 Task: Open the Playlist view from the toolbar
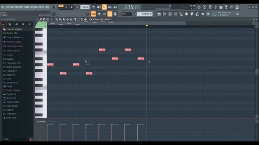pos(159,14)
